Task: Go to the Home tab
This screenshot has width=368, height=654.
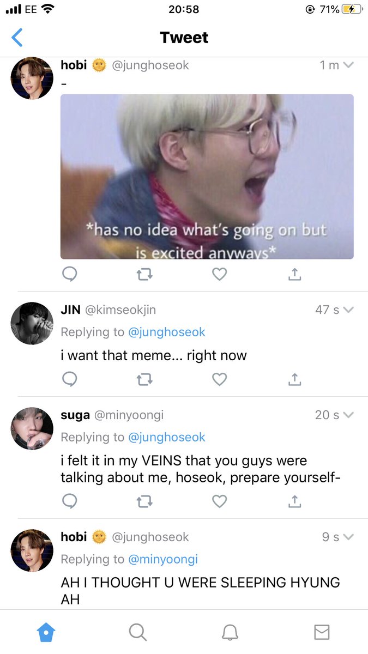Action: coord(46,632)
